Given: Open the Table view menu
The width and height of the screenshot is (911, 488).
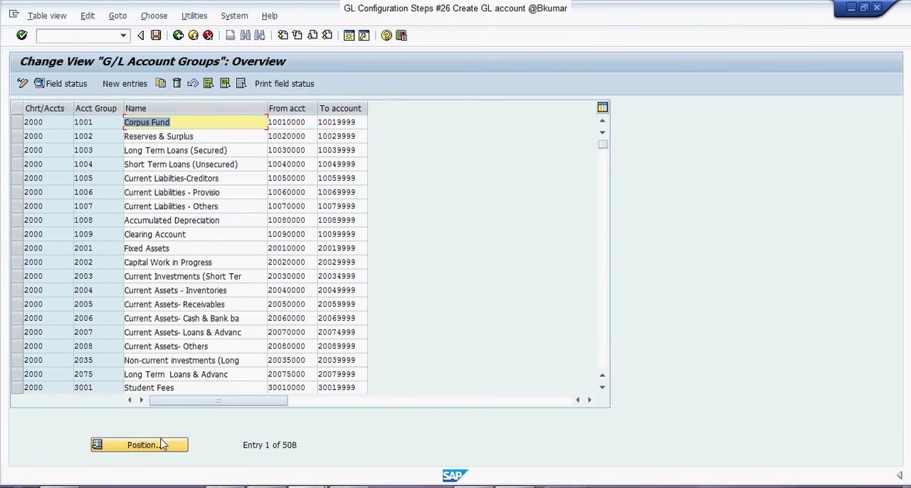Looking at the screenshot, I should 47,16.
